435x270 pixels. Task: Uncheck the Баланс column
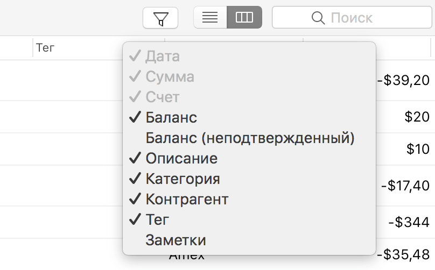tap(249, 117)
